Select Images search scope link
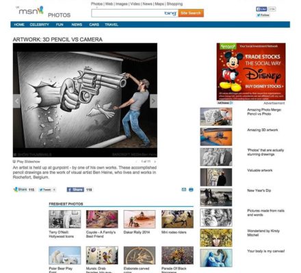301x273 pixels. [x=122, y=4]
